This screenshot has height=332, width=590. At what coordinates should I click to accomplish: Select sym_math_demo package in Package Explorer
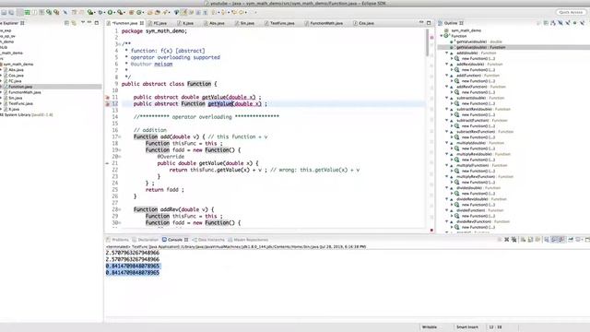coord(18,64)
